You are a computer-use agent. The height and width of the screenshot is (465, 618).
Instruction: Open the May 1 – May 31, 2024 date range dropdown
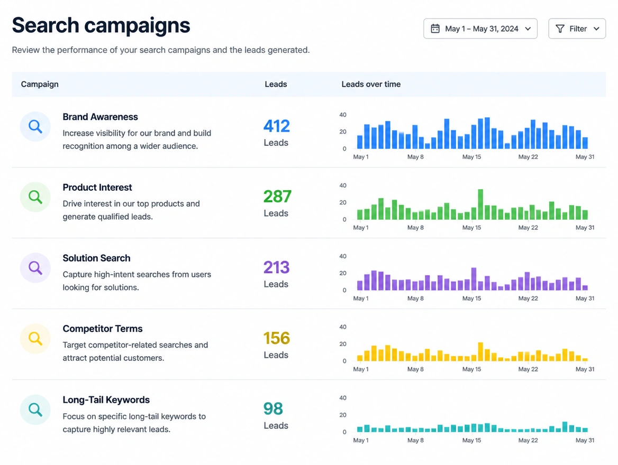coord(480,29)
